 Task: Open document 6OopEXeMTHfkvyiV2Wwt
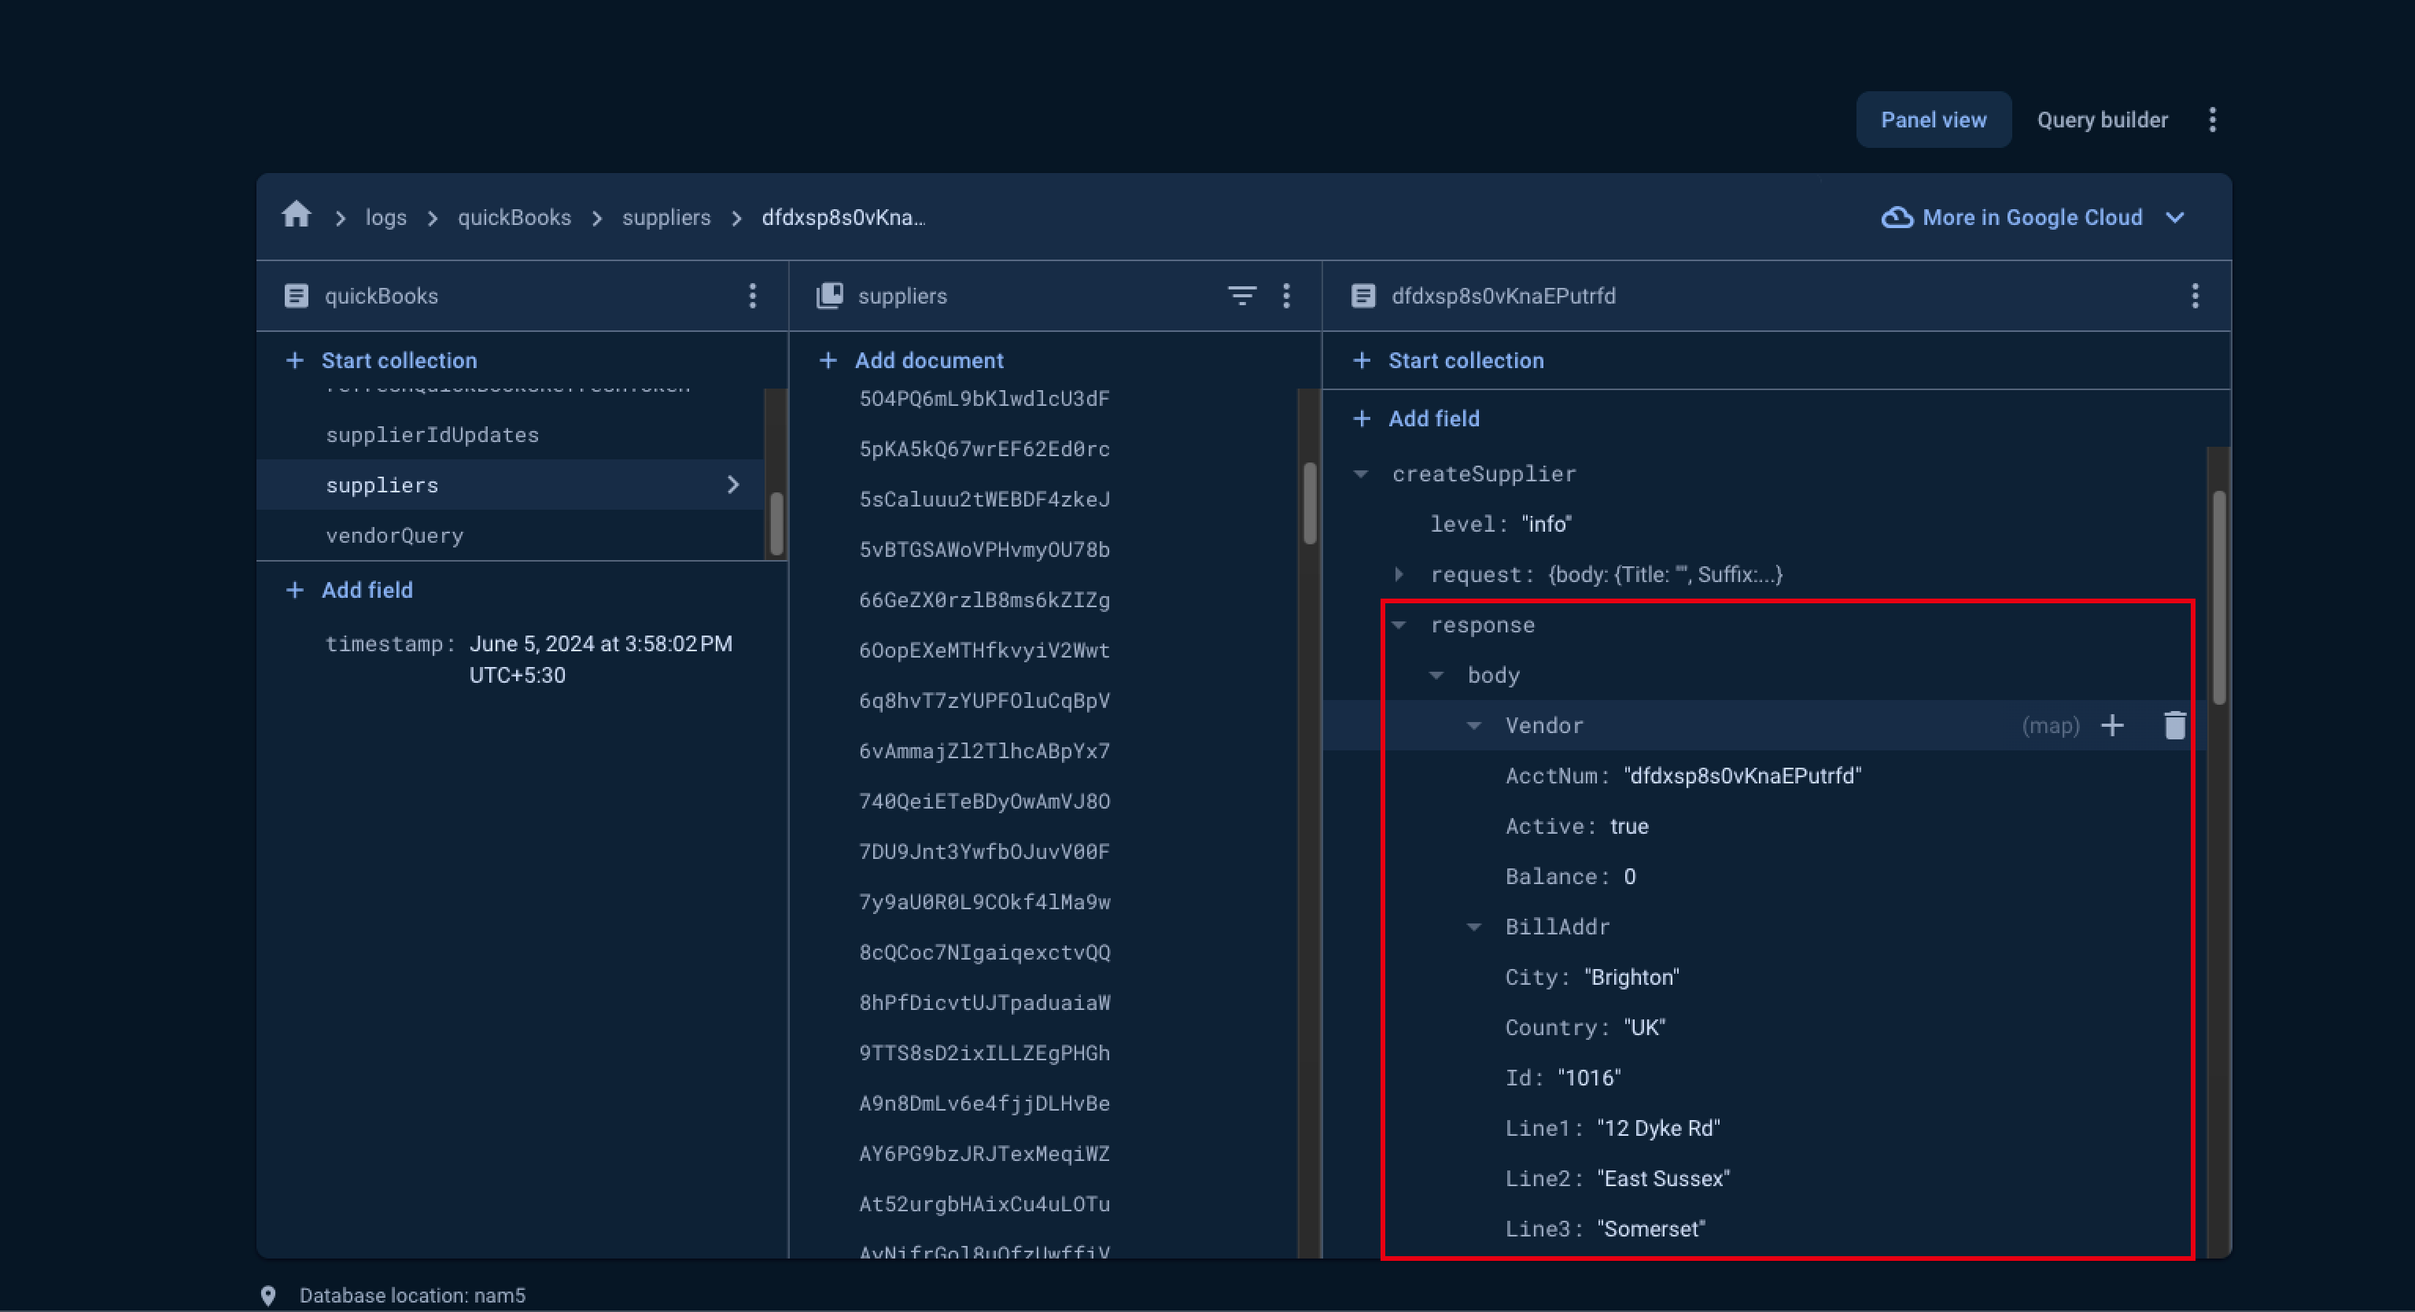pos(984,650)
